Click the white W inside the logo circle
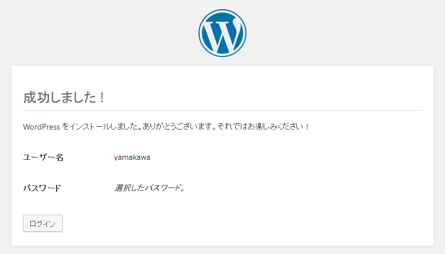This screenshot has width=445, height=254. [x=223, y=36]
